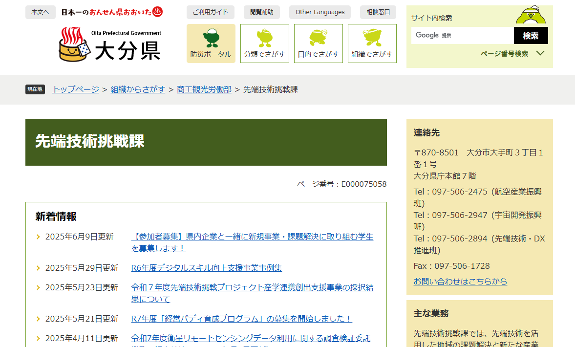Expand the ページ番号検索 chevron
The width and height of the screenshot is (575, 347).
[x=540, y=54]
